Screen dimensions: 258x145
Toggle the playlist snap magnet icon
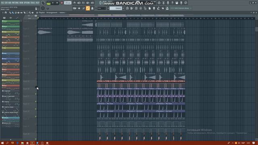pos(6,12)
